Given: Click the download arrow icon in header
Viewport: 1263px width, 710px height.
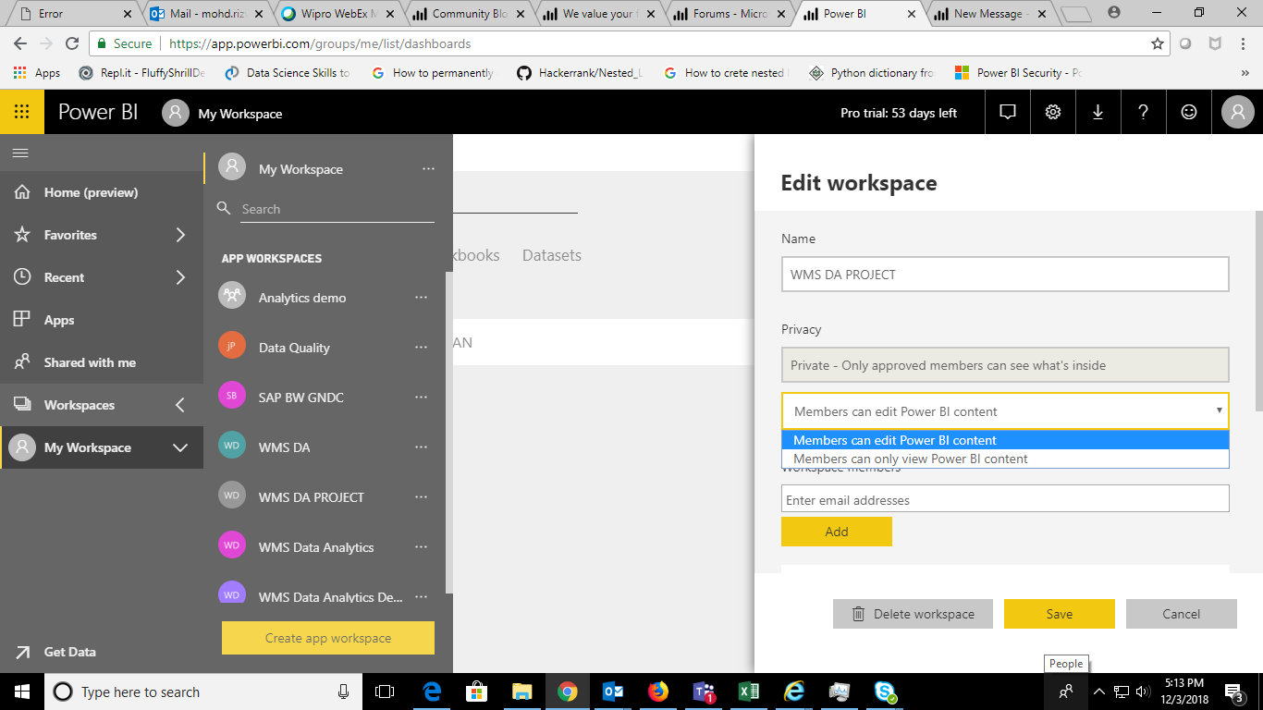Looking at the screenshot, I should click(1098, 112).
